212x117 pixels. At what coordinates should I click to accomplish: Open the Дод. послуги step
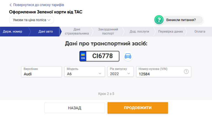[139, 32]
